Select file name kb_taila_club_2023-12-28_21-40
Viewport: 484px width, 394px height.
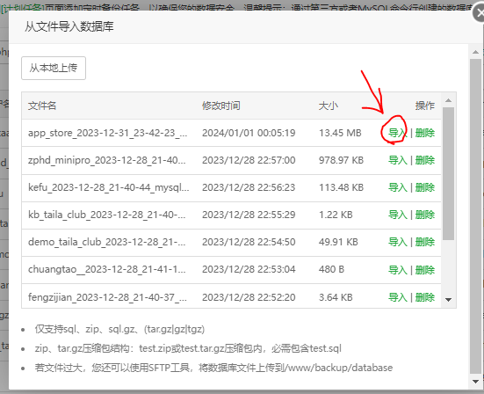click(107, 215)
